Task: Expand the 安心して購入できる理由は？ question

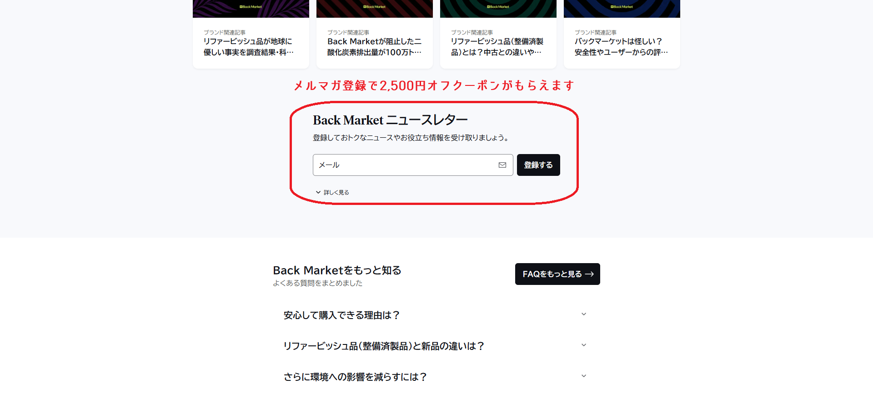Action: (436, 315)
